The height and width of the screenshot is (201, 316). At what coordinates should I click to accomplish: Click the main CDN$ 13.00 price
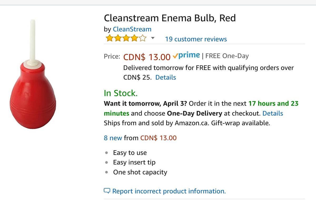[x=147, y=57]
